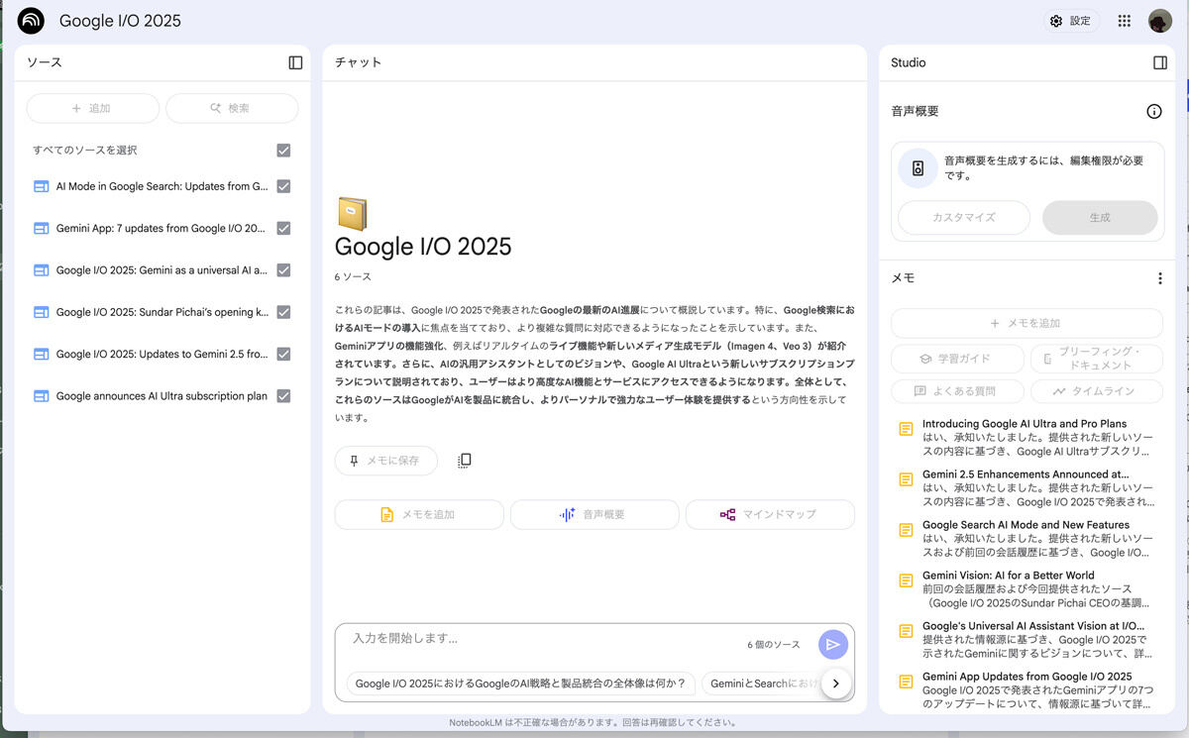Click the copy summary icon beside メモに保存
Image resolution: width=1189 pixels, height=738 pixels.
[464, 461]
